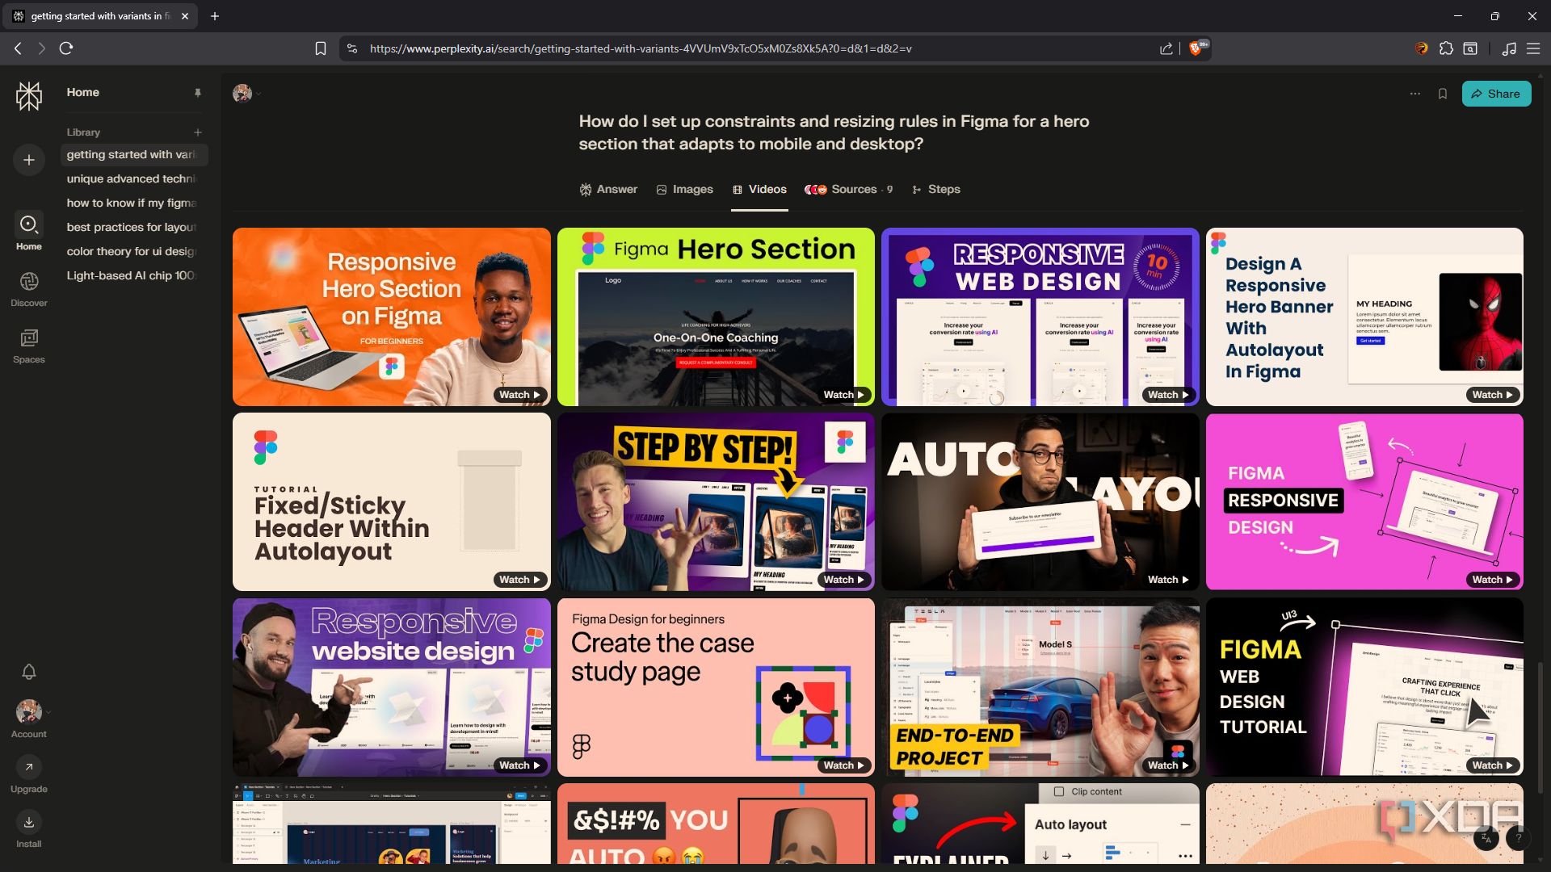Open 'color theory for ui desig' thread
The height and width of the screenshot is (872, 1551).
click(132, 251)
